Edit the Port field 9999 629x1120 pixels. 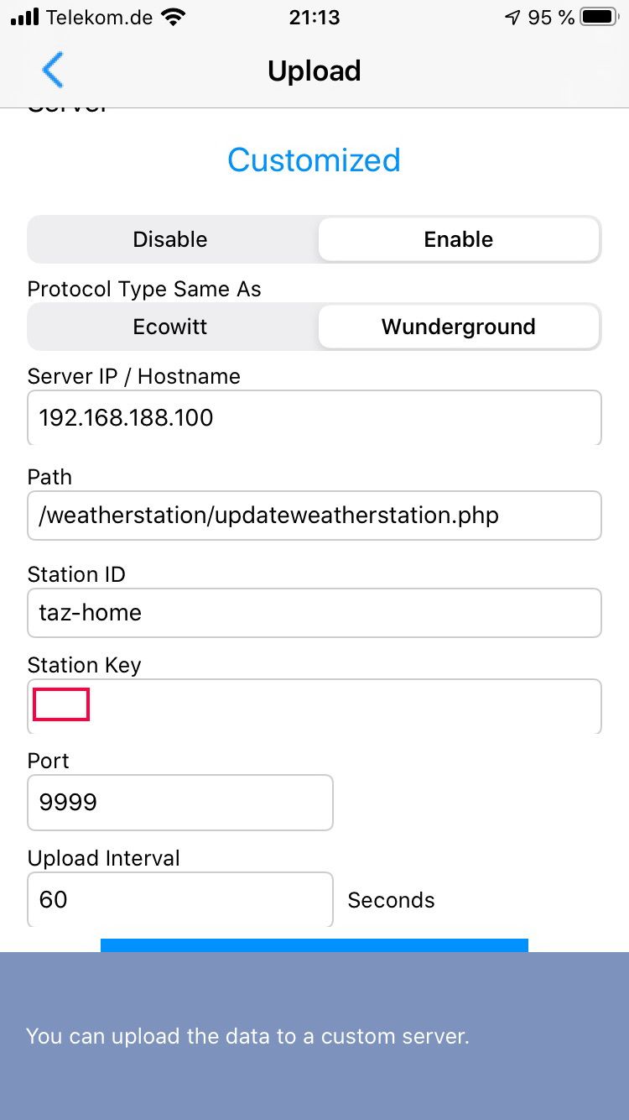click(180, 803)
